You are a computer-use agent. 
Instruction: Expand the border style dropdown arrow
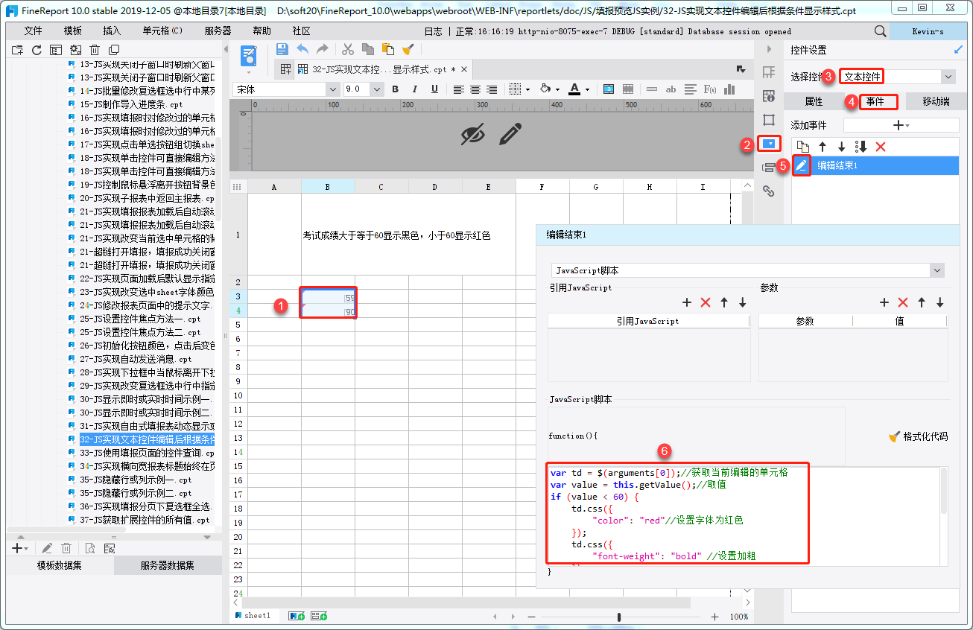tap(527, 89)
